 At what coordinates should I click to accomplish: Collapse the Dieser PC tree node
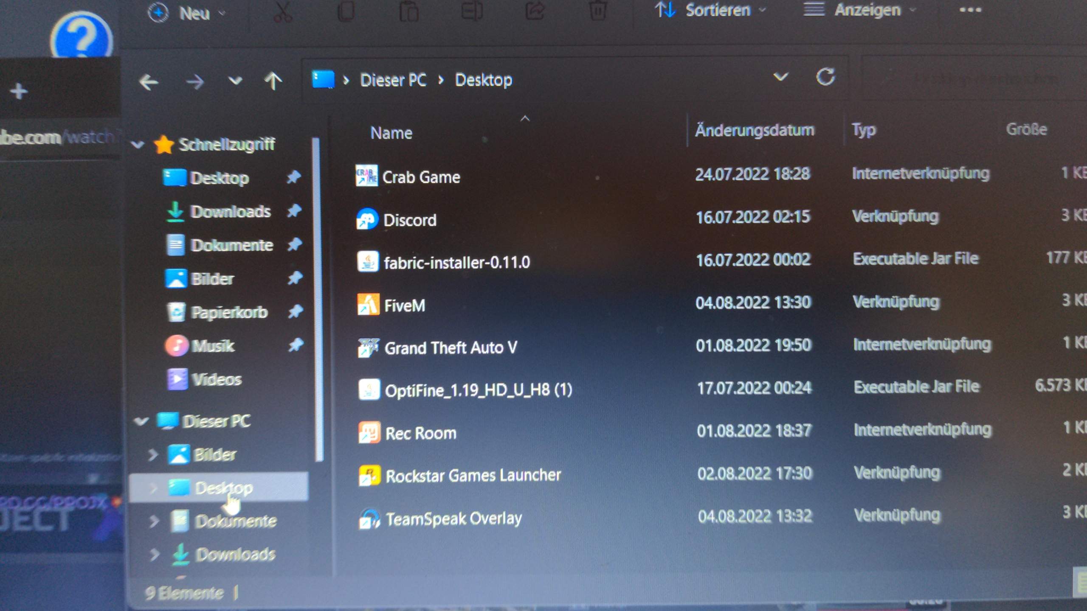coord(141,421)
